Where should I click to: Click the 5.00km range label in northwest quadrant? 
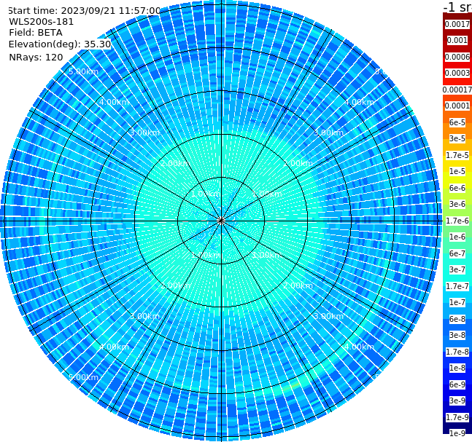[x=83, y=71]
